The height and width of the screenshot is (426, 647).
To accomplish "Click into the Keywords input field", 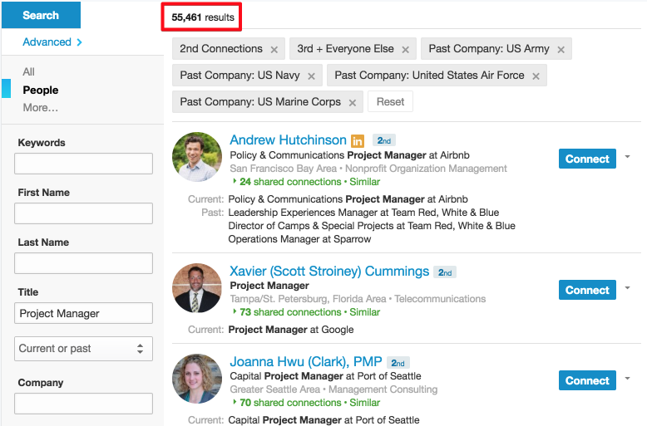I will [x=83, y=164].
